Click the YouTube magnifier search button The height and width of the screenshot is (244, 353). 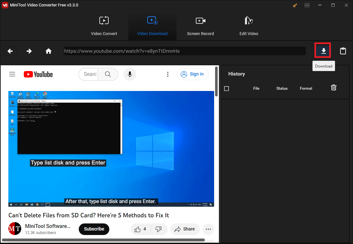coord(108,74)
